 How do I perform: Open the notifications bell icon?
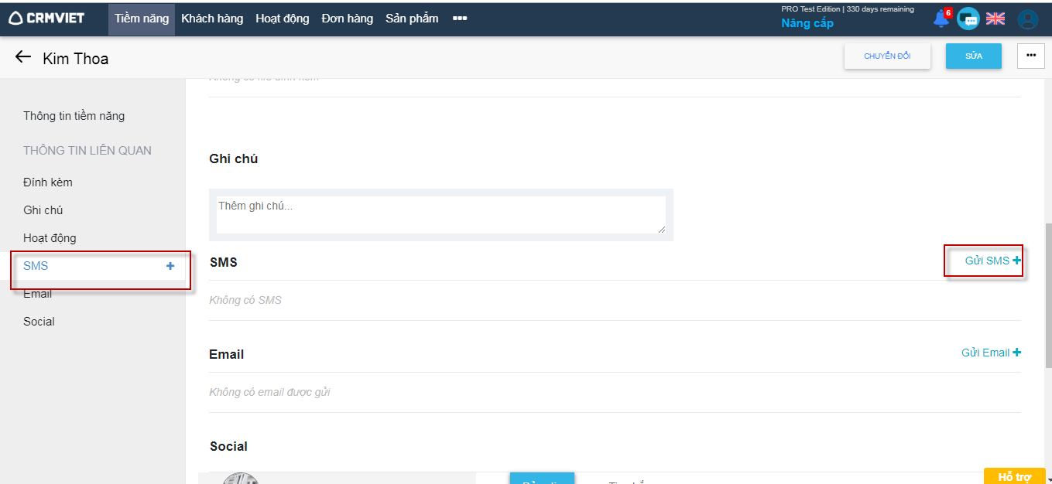pos(941,19)
